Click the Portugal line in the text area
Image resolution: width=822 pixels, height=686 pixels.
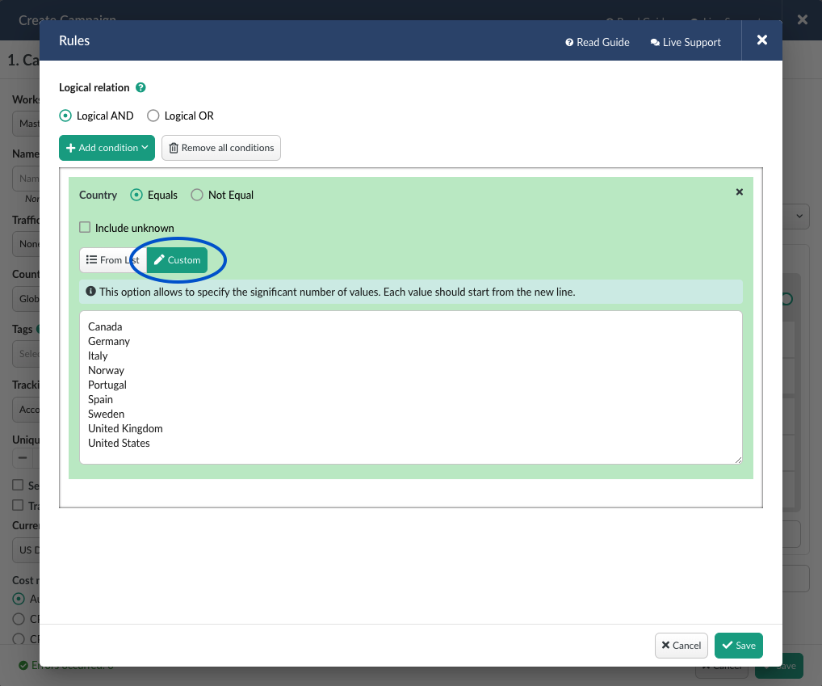click(x=107, y=385)
